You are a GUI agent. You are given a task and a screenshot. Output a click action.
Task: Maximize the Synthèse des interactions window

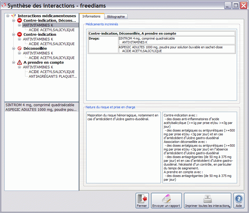click(x=236, y=6)
